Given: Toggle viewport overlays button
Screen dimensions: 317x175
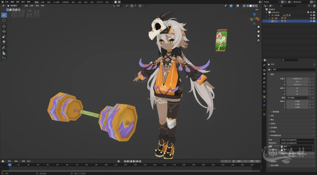Looking at the screenshot, I should (x=237, y=6).
